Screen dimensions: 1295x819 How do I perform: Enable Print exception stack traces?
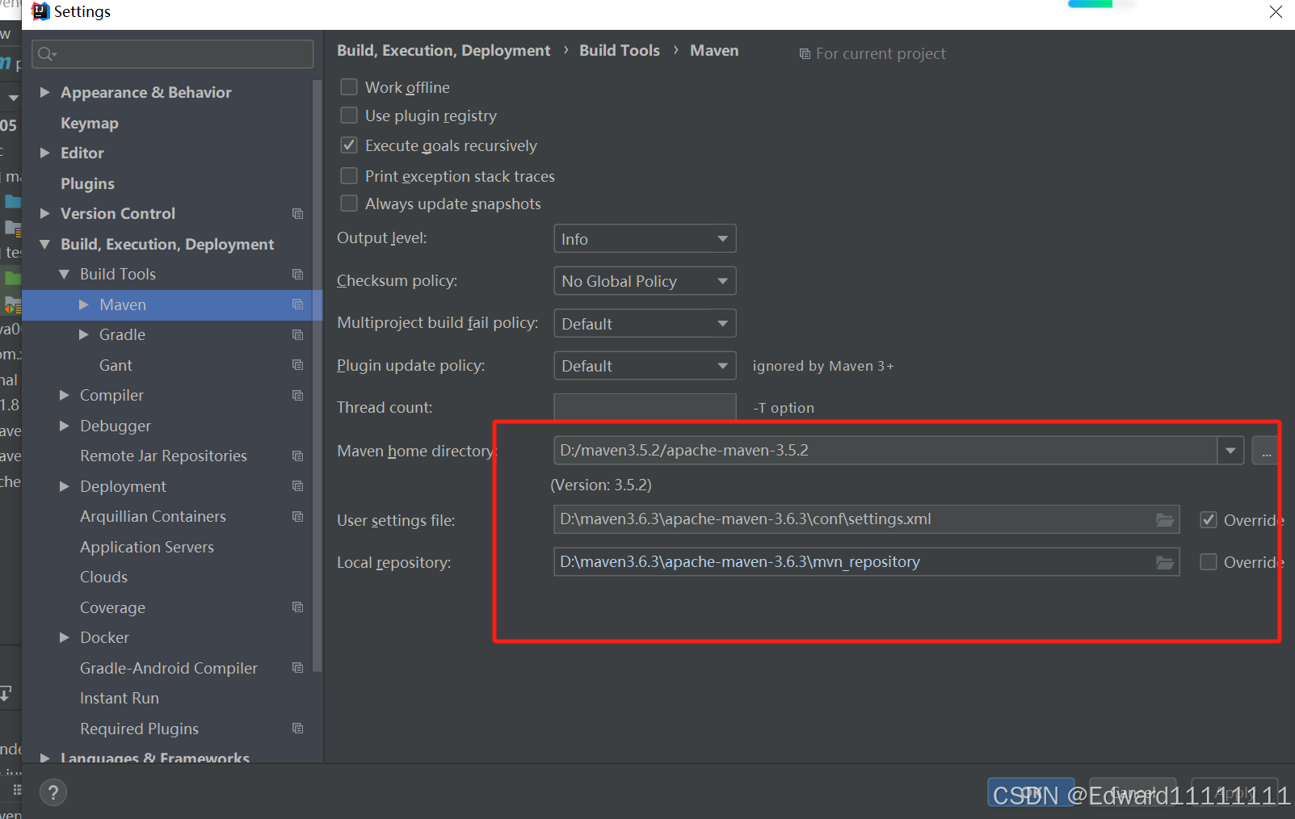[349, 176]
